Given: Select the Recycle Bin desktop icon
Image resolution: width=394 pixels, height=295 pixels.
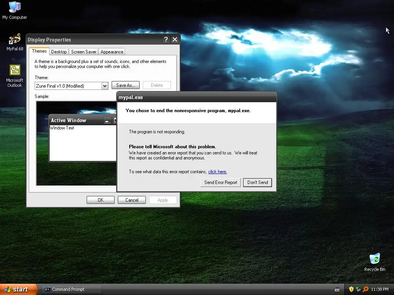Looking at the screenshot, I should tap(375, 262).
